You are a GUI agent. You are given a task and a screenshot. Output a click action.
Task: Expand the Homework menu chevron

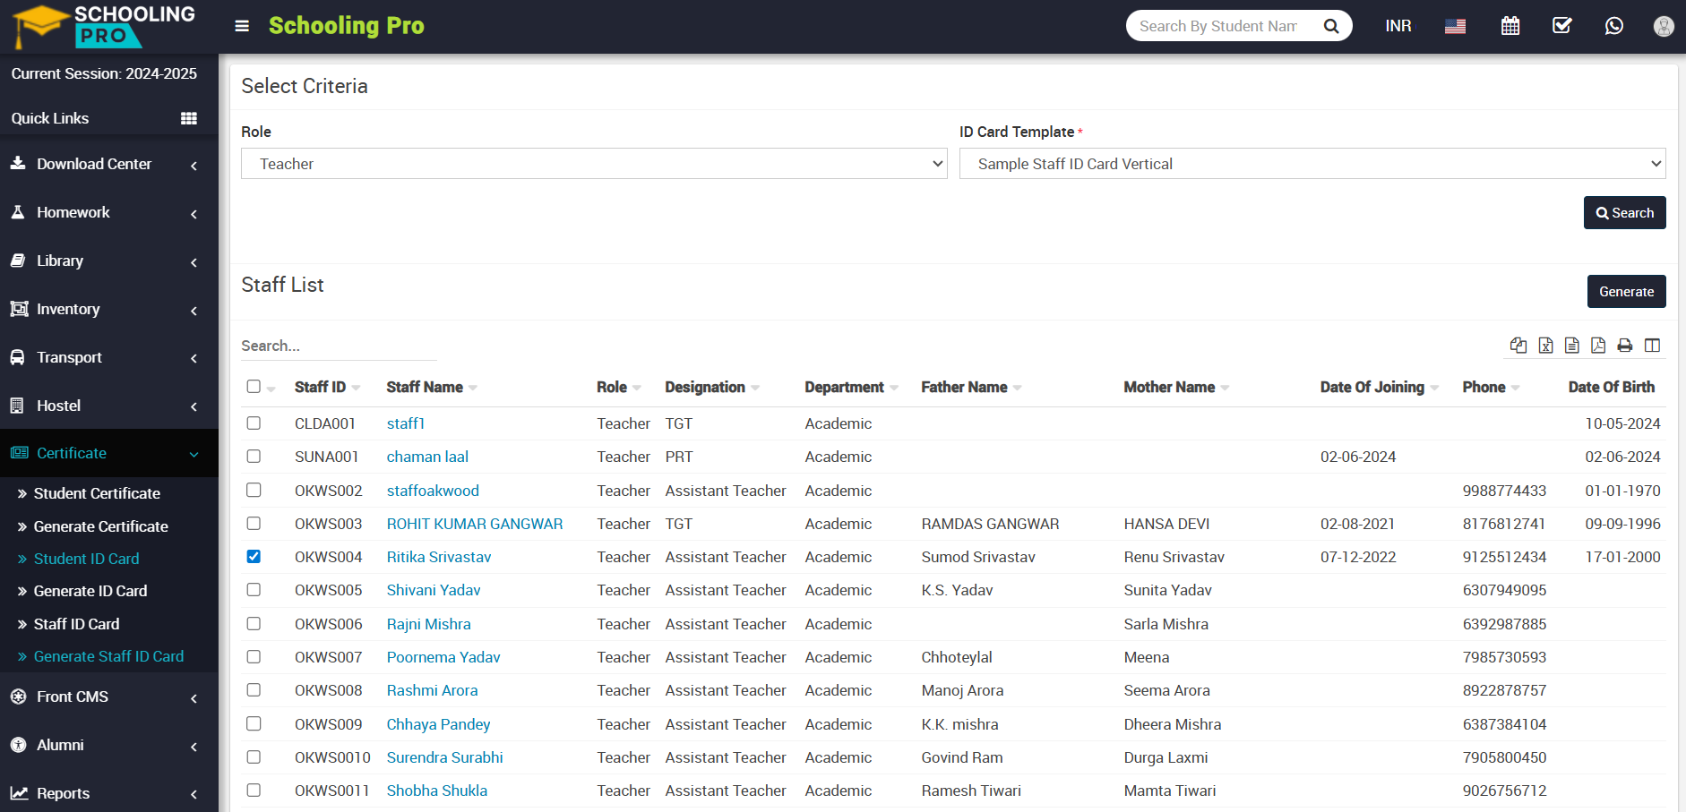194,214
